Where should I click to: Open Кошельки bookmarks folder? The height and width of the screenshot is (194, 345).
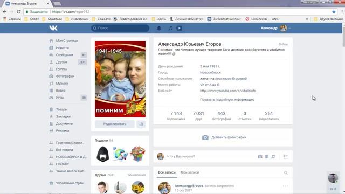pyautogui.click(x=52, y=19)
